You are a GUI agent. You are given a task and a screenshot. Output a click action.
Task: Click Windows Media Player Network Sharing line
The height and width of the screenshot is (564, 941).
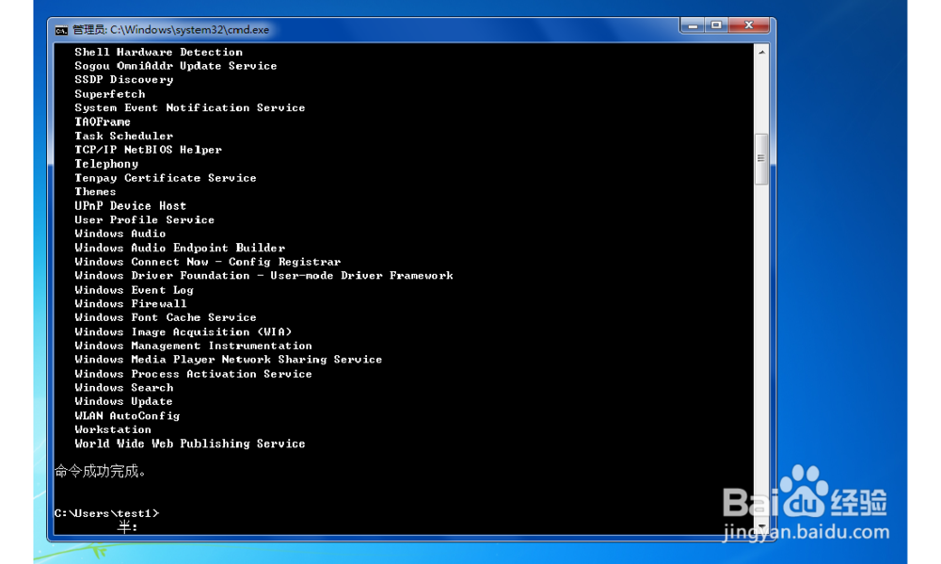point(229,360)
